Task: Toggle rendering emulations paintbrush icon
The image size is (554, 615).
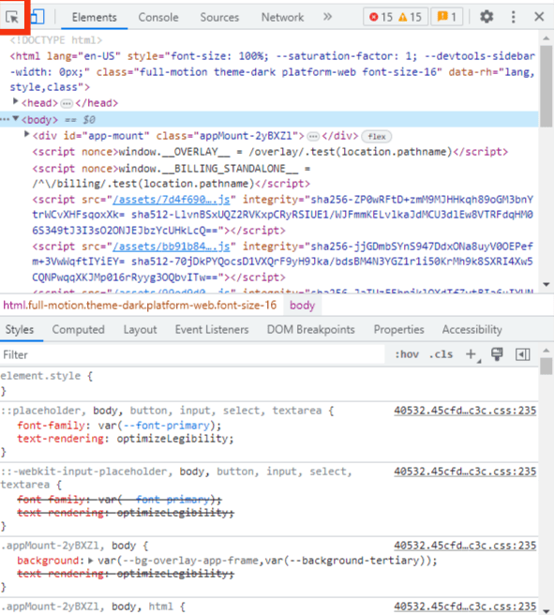Action: tap(497, 354)
